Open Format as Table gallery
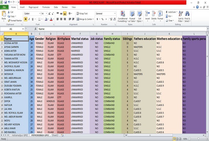 132,16
